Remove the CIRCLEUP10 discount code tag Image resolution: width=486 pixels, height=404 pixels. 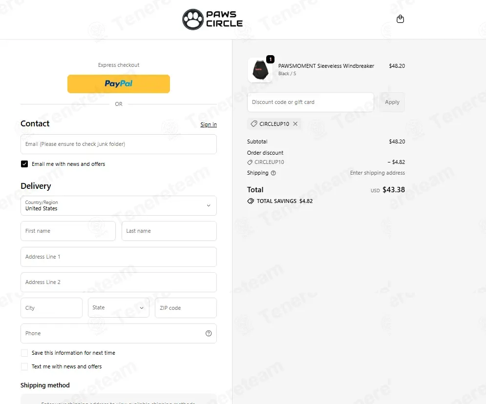[296, 124]
